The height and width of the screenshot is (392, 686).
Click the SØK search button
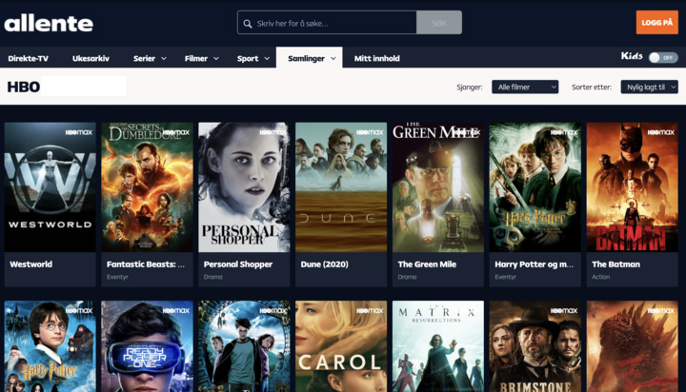coord(439,23)
